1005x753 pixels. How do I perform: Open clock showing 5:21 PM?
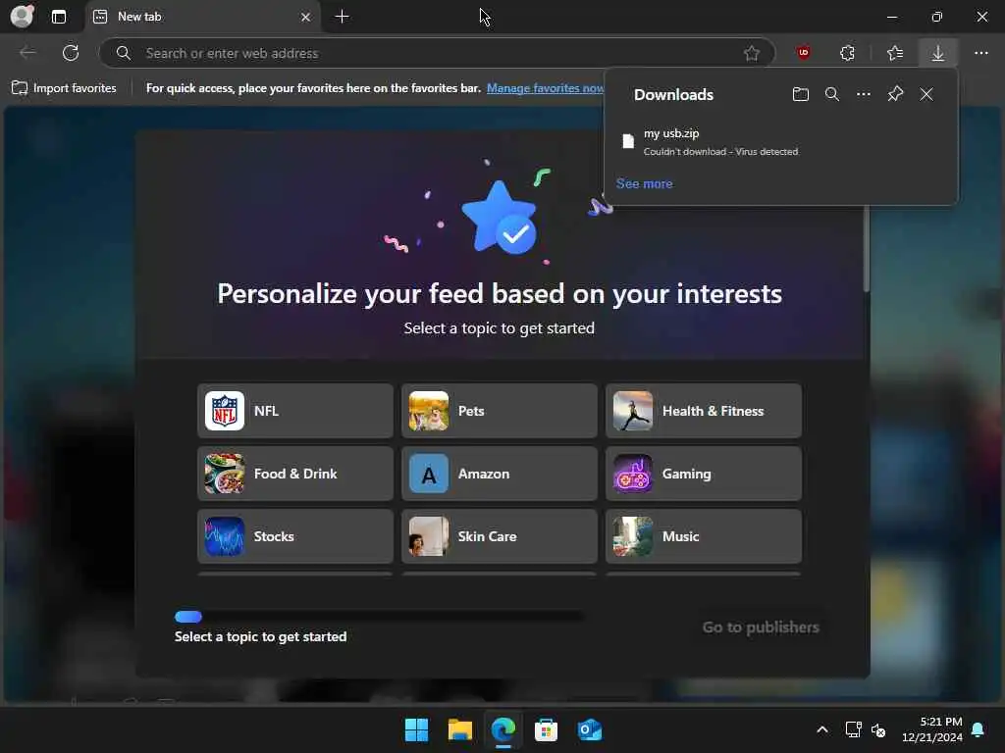pos(932,729)
